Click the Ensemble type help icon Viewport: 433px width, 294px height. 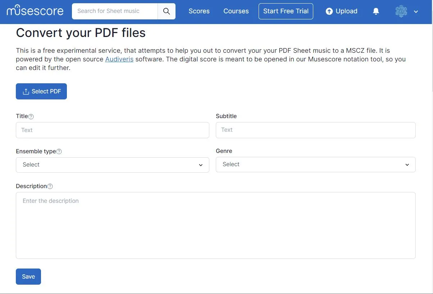click(x=59, y=151)
